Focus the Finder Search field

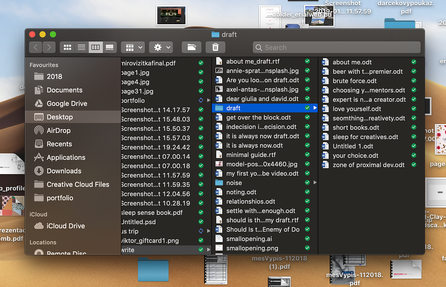coord(337,47)
